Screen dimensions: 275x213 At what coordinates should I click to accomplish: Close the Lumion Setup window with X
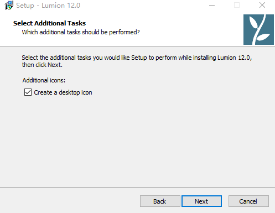click(262, 5)
